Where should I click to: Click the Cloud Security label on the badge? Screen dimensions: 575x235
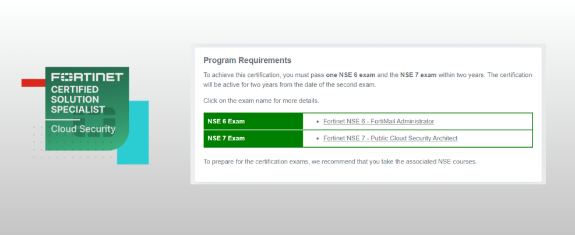83,129
